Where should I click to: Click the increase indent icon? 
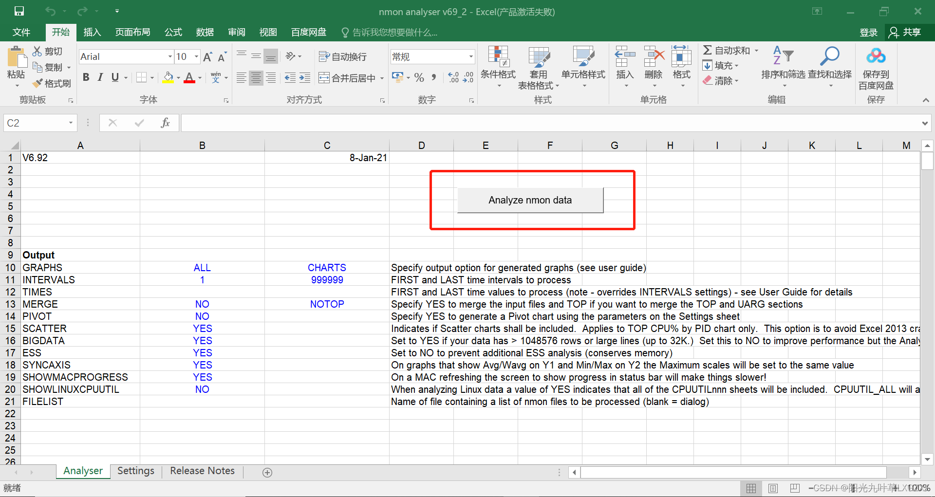point(305,77)
